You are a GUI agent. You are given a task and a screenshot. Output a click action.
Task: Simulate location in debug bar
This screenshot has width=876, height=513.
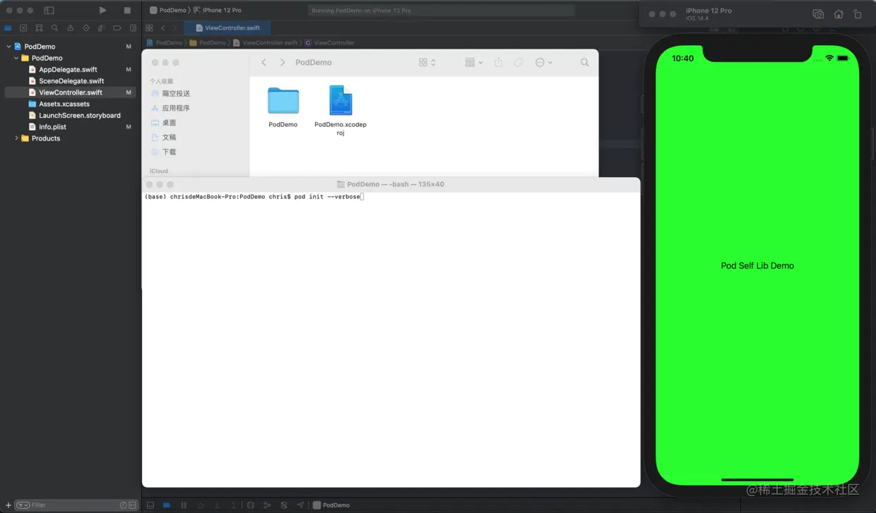click(301, 505)
